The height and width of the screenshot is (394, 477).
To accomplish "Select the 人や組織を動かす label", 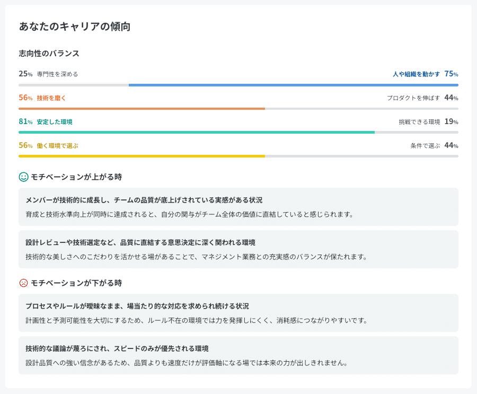I will coord(416,74).
